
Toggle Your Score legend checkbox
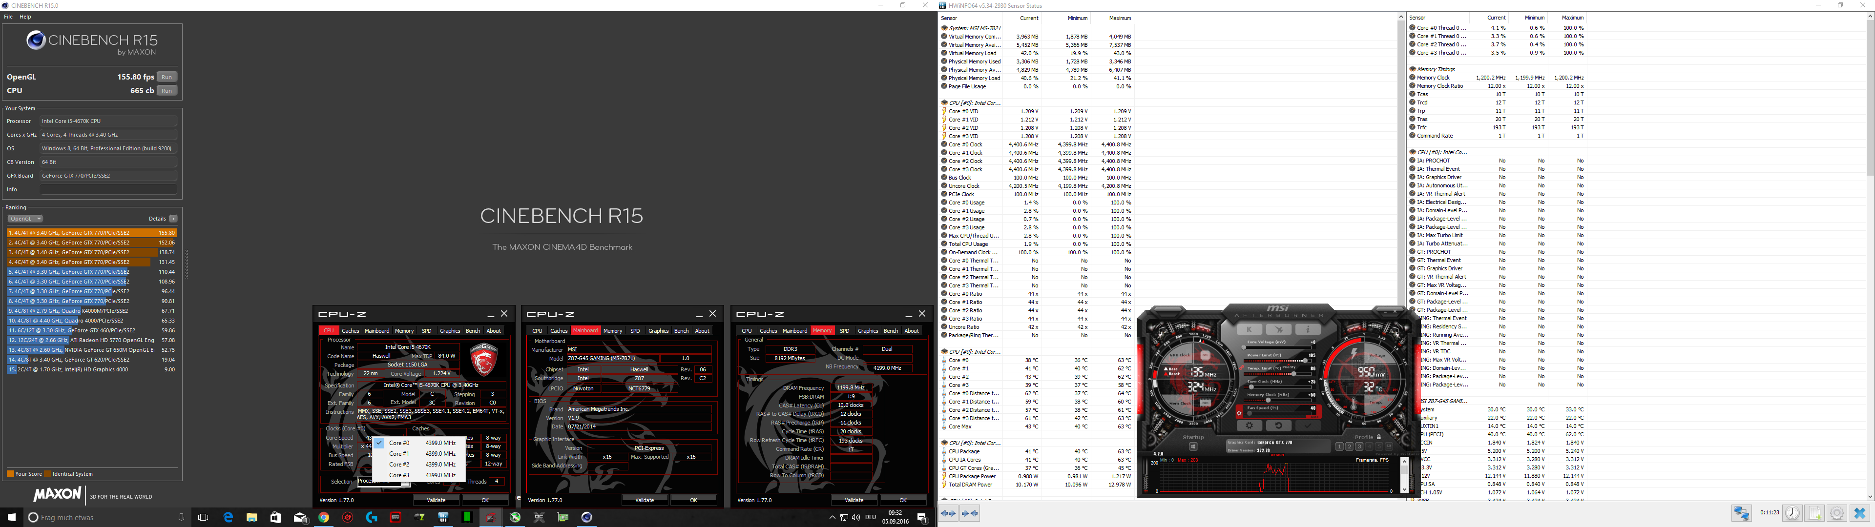click(x=10, y=474)
